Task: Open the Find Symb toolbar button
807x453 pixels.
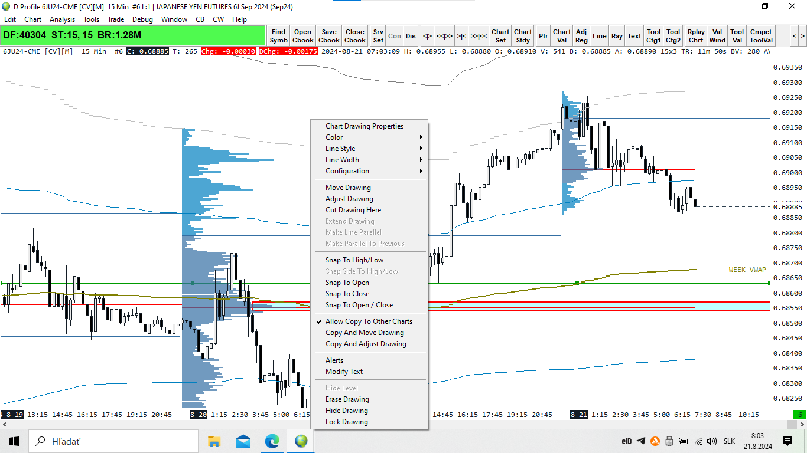Action: [278, 36]
